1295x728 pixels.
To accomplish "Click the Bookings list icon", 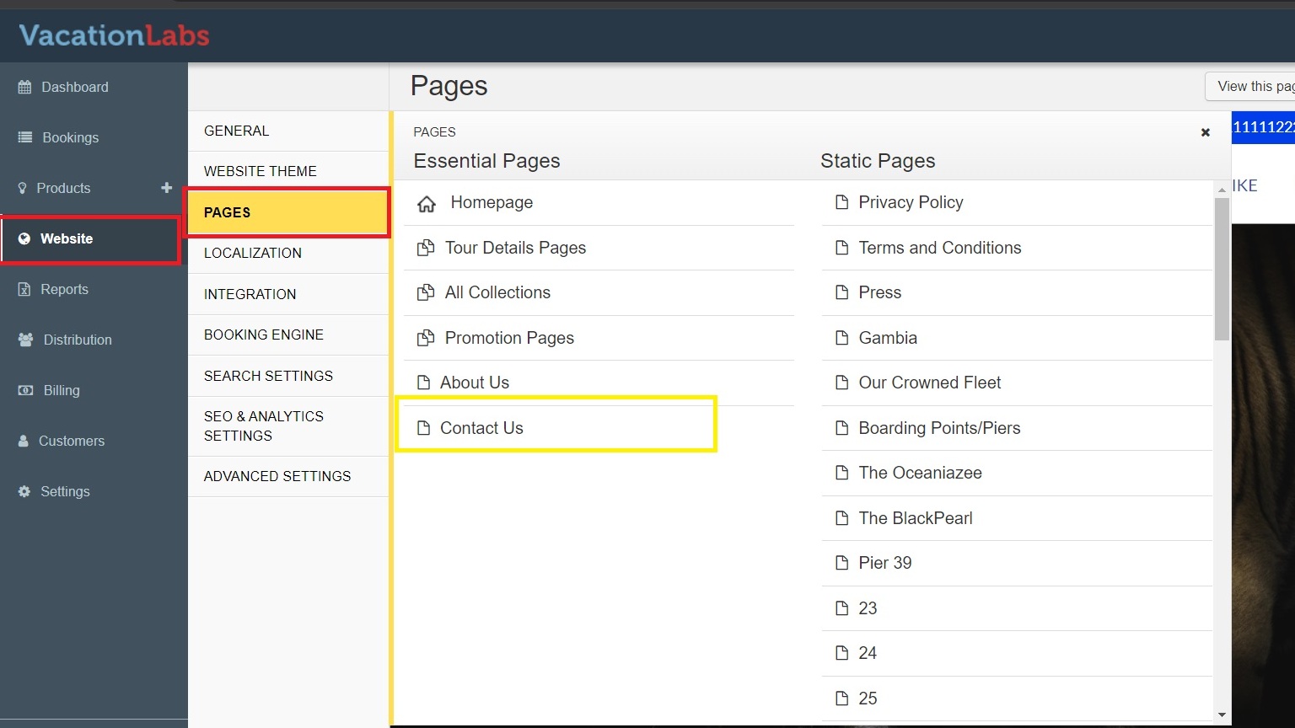I will (x=25, y=137).
